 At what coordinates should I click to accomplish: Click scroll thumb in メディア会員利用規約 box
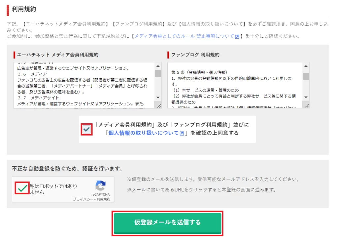click(158, 73)
